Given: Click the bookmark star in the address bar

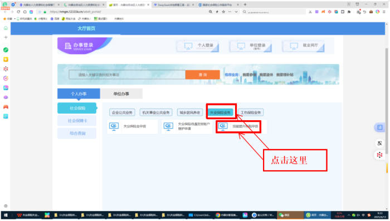Looking at the screenshot, I should (x=223, y=12).
